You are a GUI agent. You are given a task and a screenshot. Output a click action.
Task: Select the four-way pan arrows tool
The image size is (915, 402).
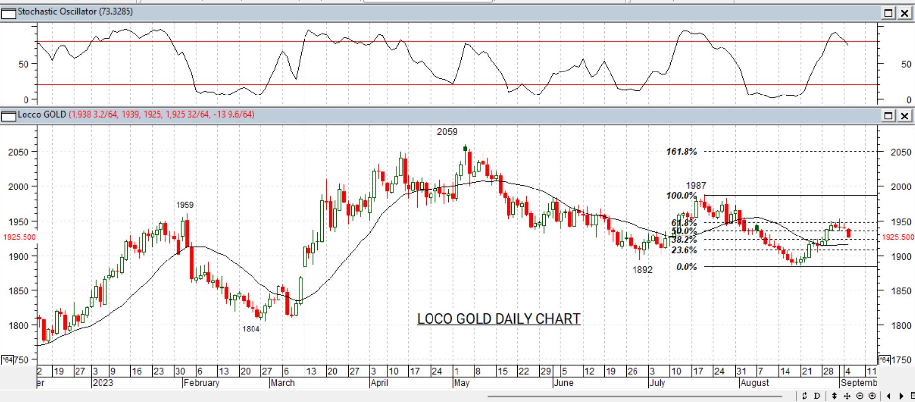pyautogui.click(x=847, y=396)
